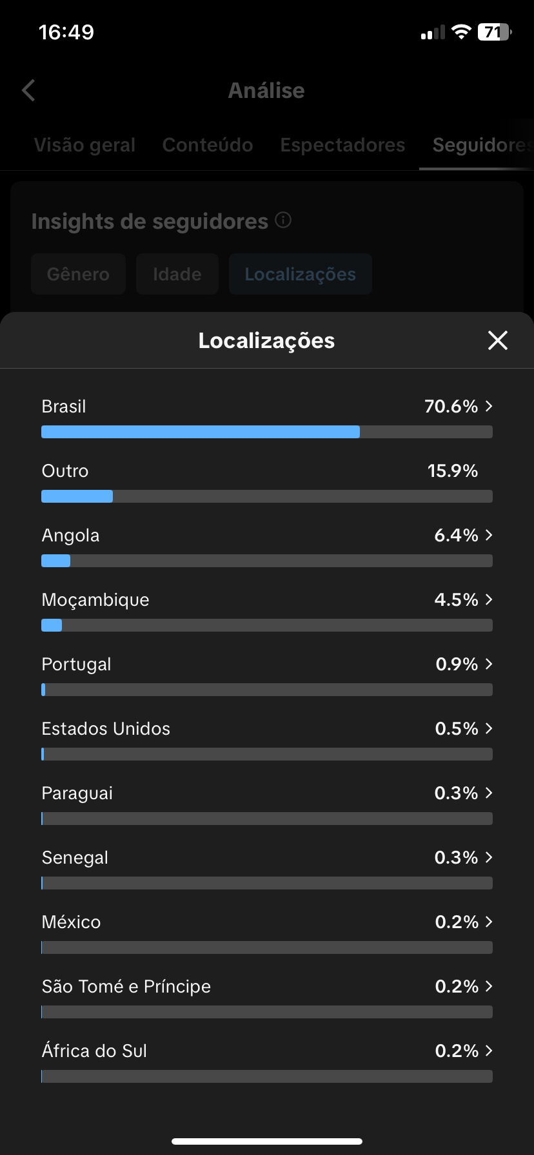Screen dimensions: 534x1155
Task: Tap the battery indicator icon
Action: pos(494,32)
